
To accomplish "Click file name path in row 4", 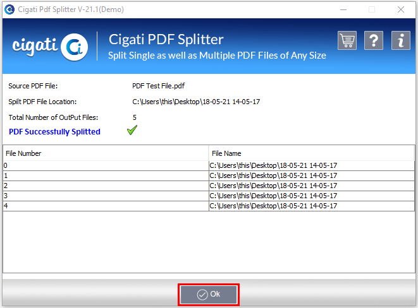I will (x=312, y=206).
